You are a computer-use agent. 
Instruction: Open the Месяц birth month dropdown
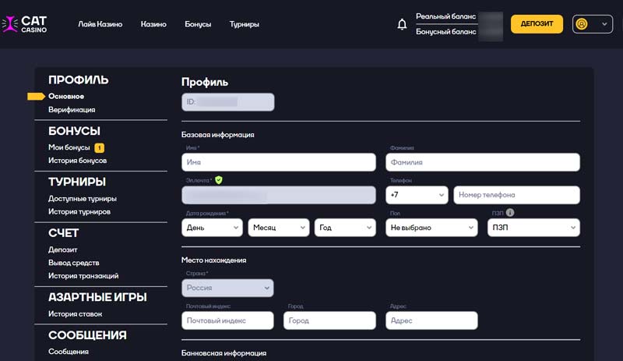point(279,228)
